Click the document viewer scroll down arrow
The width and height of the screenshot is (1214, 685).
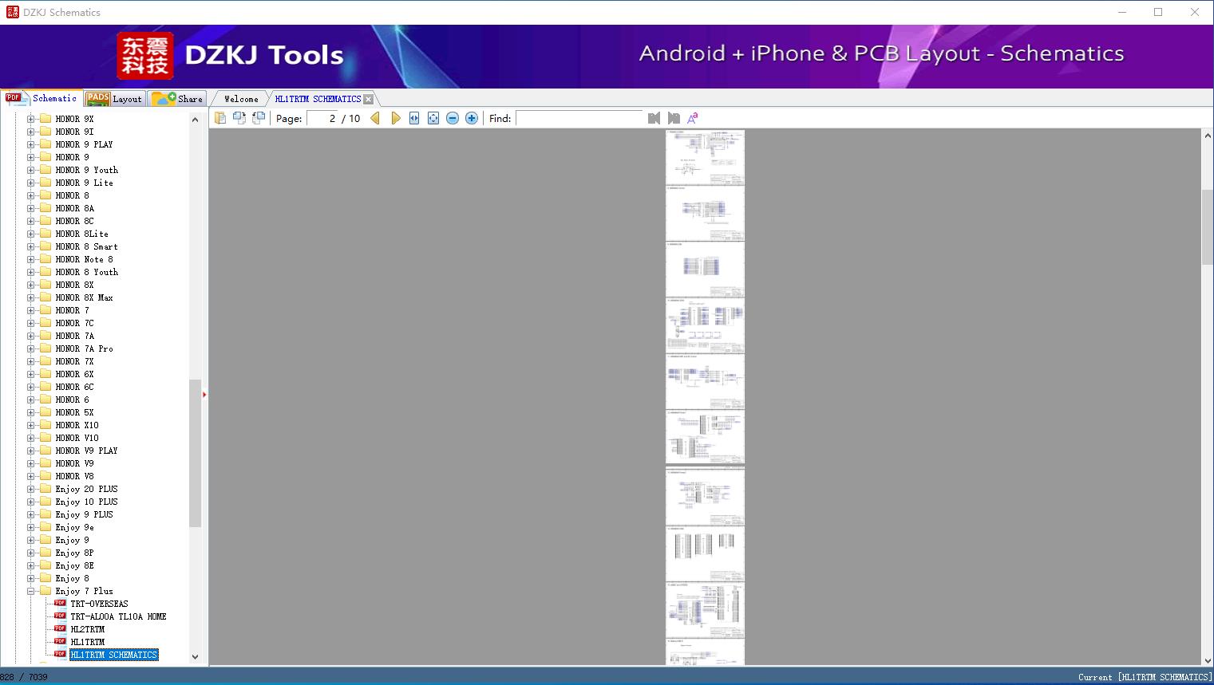(x=1208, y=659)
